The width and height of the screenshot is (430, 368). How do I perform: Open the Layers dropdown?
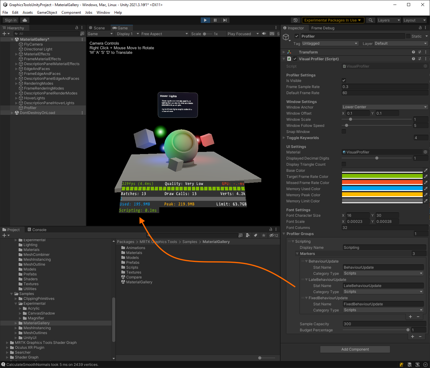coord(389,20)
